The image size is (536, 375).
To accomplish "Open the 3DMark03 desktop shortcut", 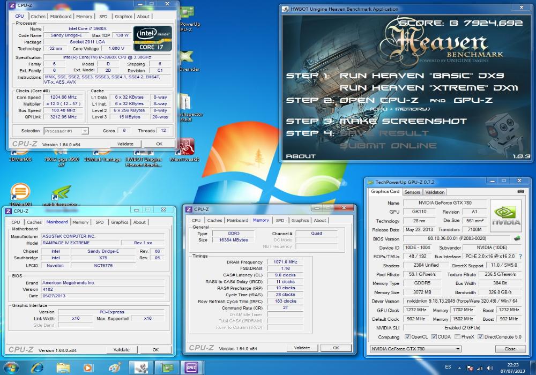I will [x=20, y=194].
